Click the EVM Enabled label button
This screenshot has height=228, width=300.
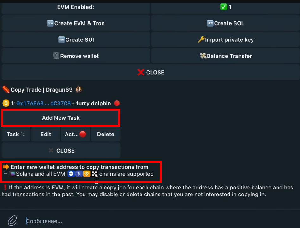coord(76,7)
